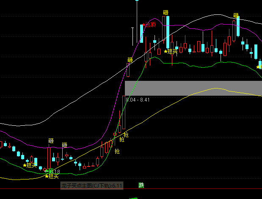
Task: Click the 短买 star lowest on the chart
Action: coord(52,176)
